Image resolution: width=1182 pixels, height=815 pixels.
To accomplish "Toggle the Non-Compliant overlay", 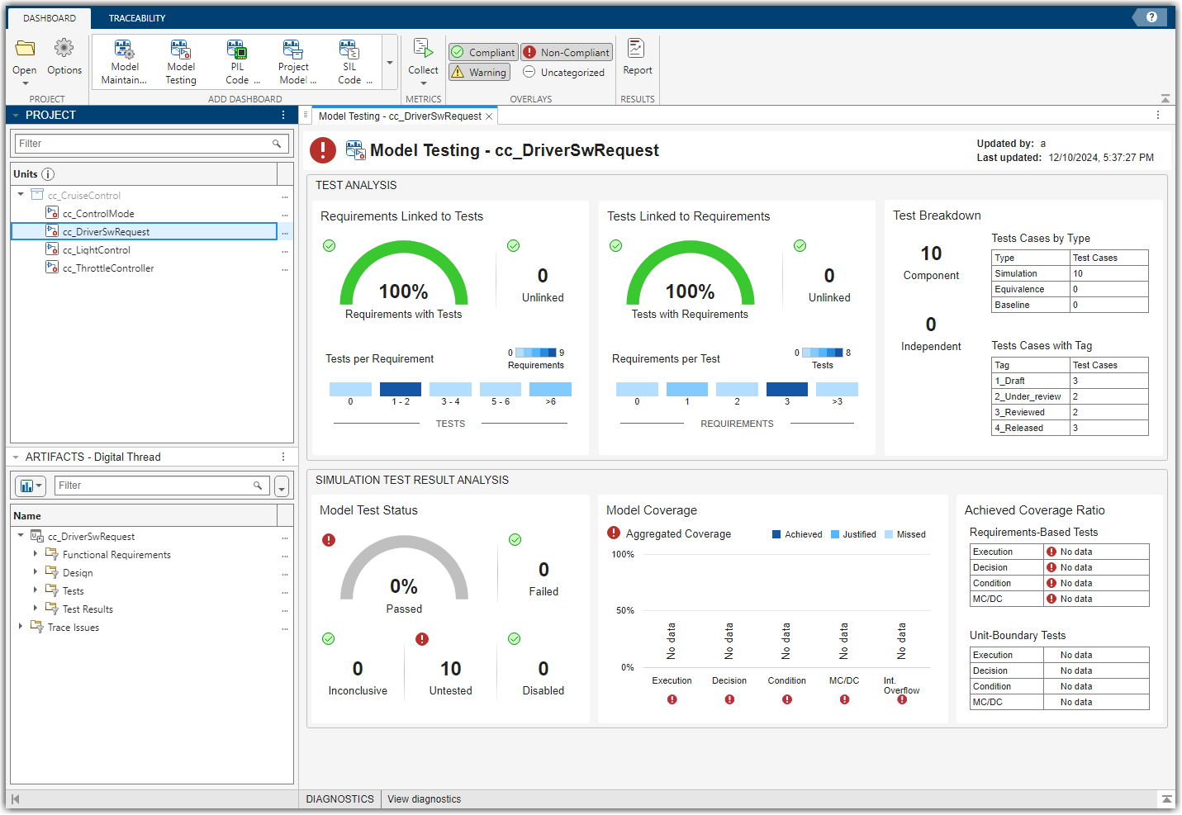I will tap(567, 52).
